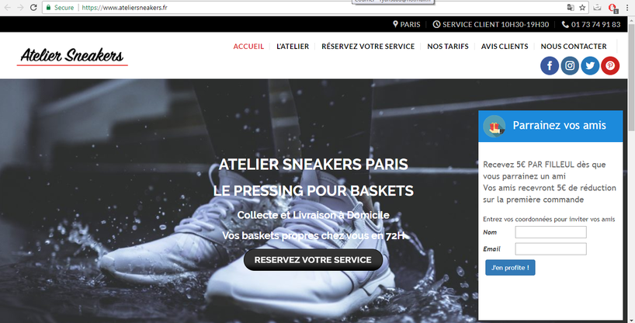The height and width of the screenshot is (323, 635).
Task: Click the Atelier Sneakers logo
Action: [72, 56]
